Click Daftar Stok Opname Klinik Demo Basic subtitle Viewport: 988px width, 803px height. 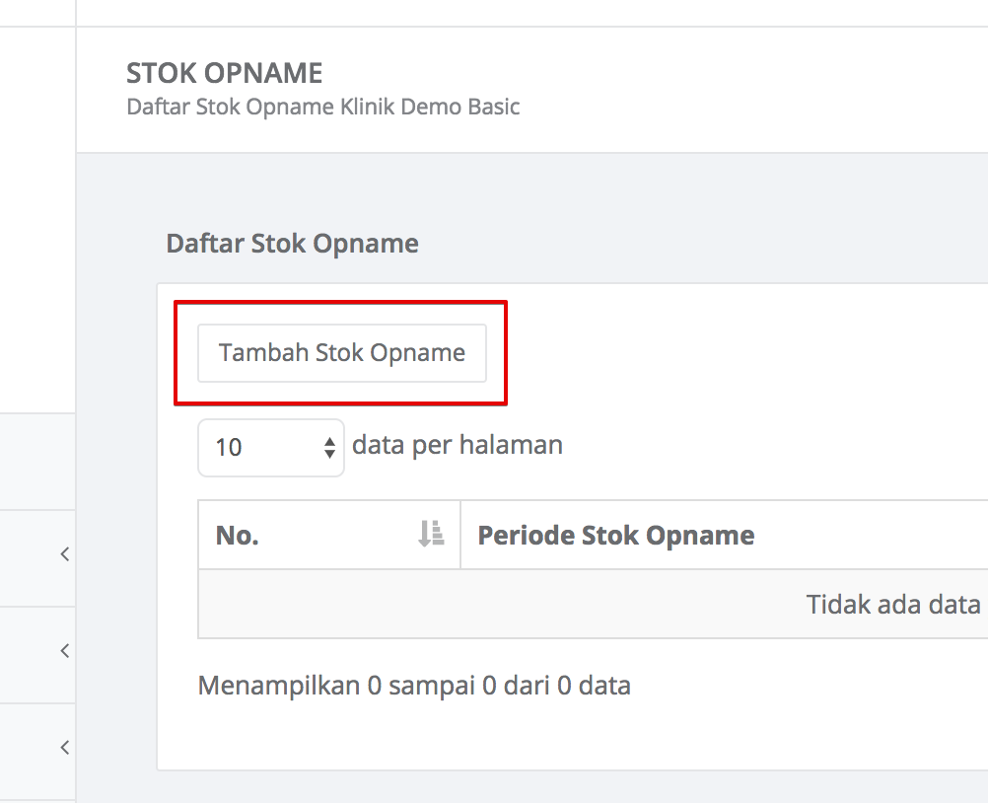323,107
